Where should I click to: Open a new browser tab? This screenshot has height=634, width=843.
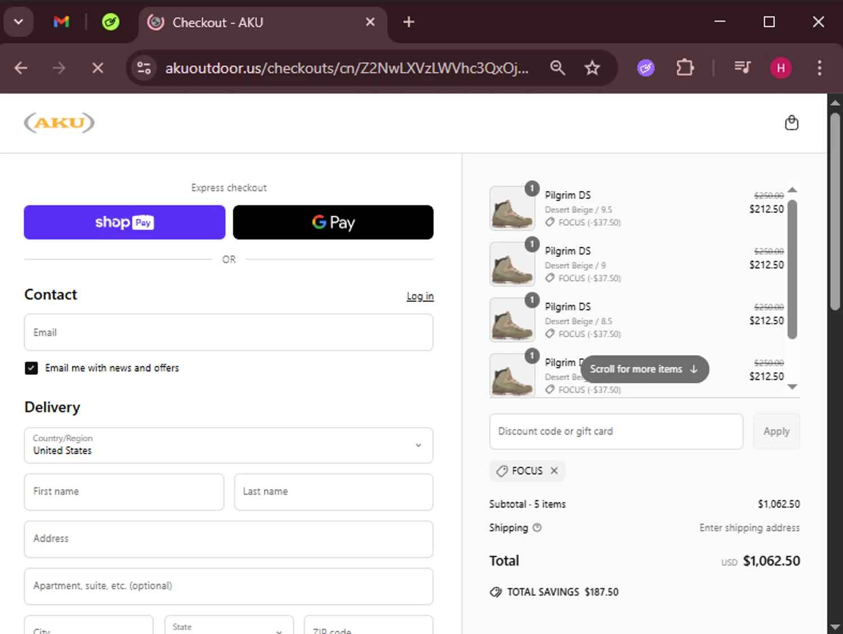409,22
